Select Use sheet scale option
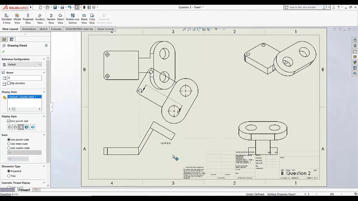The width and height of the screenshot is (358, 201). tap(9, 144)
